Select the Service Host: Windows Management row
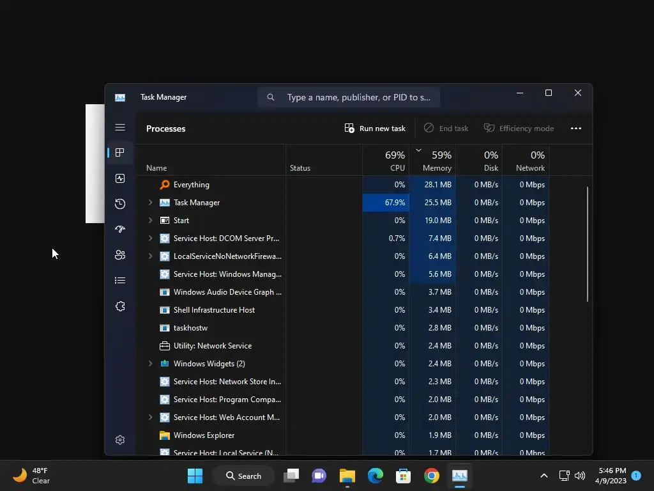This screenshot has width=654, height=491. [x=343, y=274]
